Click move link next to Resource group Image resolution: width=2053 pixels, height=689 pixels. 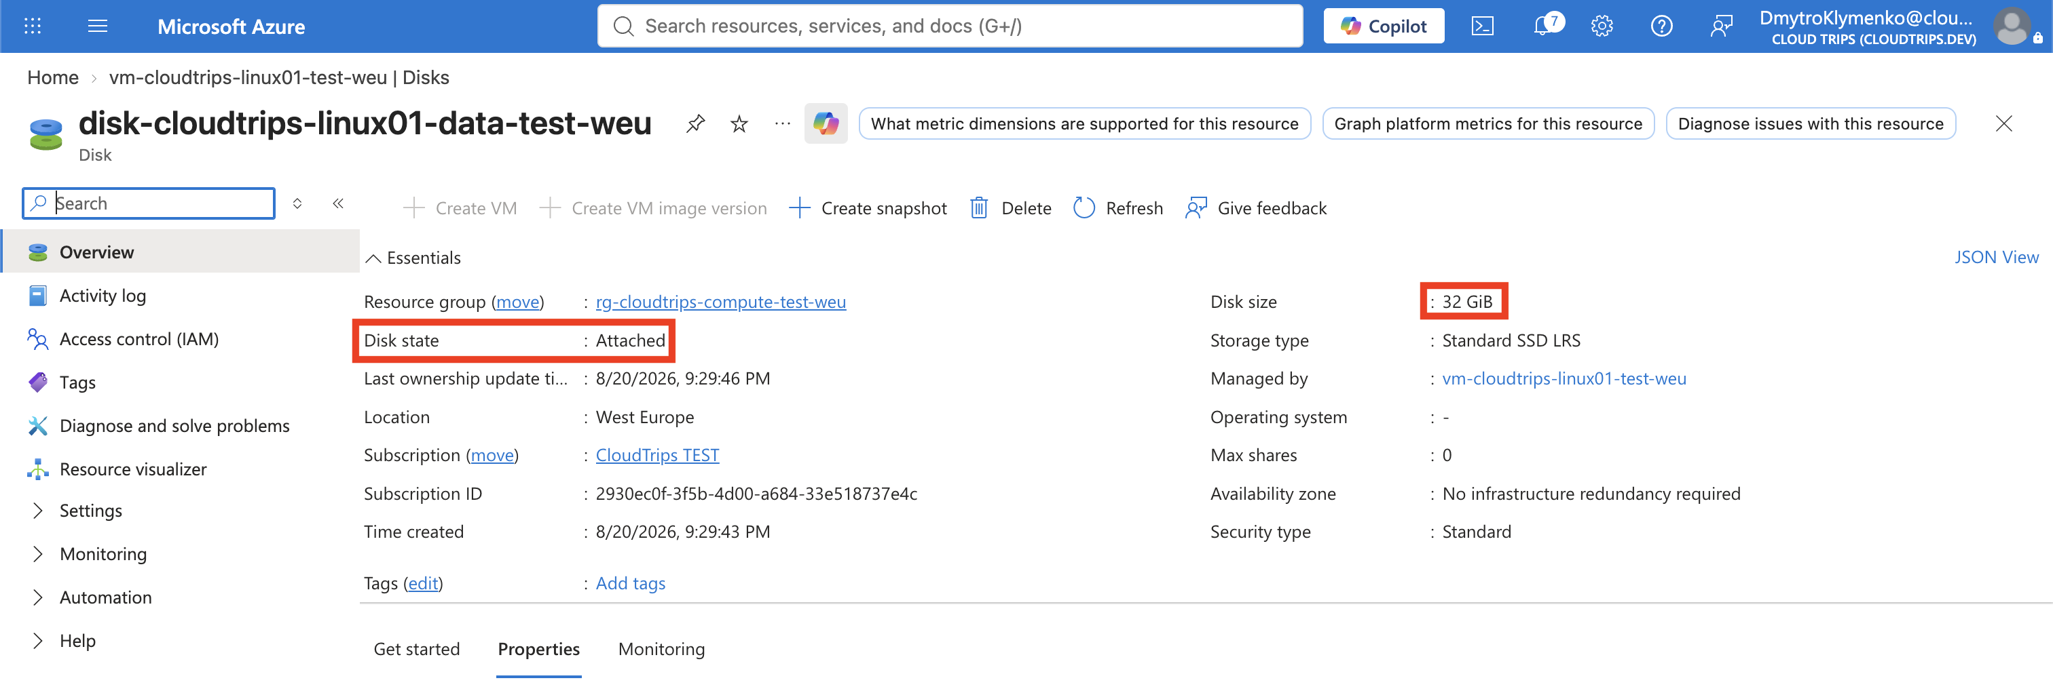click(x=518, y=302)
